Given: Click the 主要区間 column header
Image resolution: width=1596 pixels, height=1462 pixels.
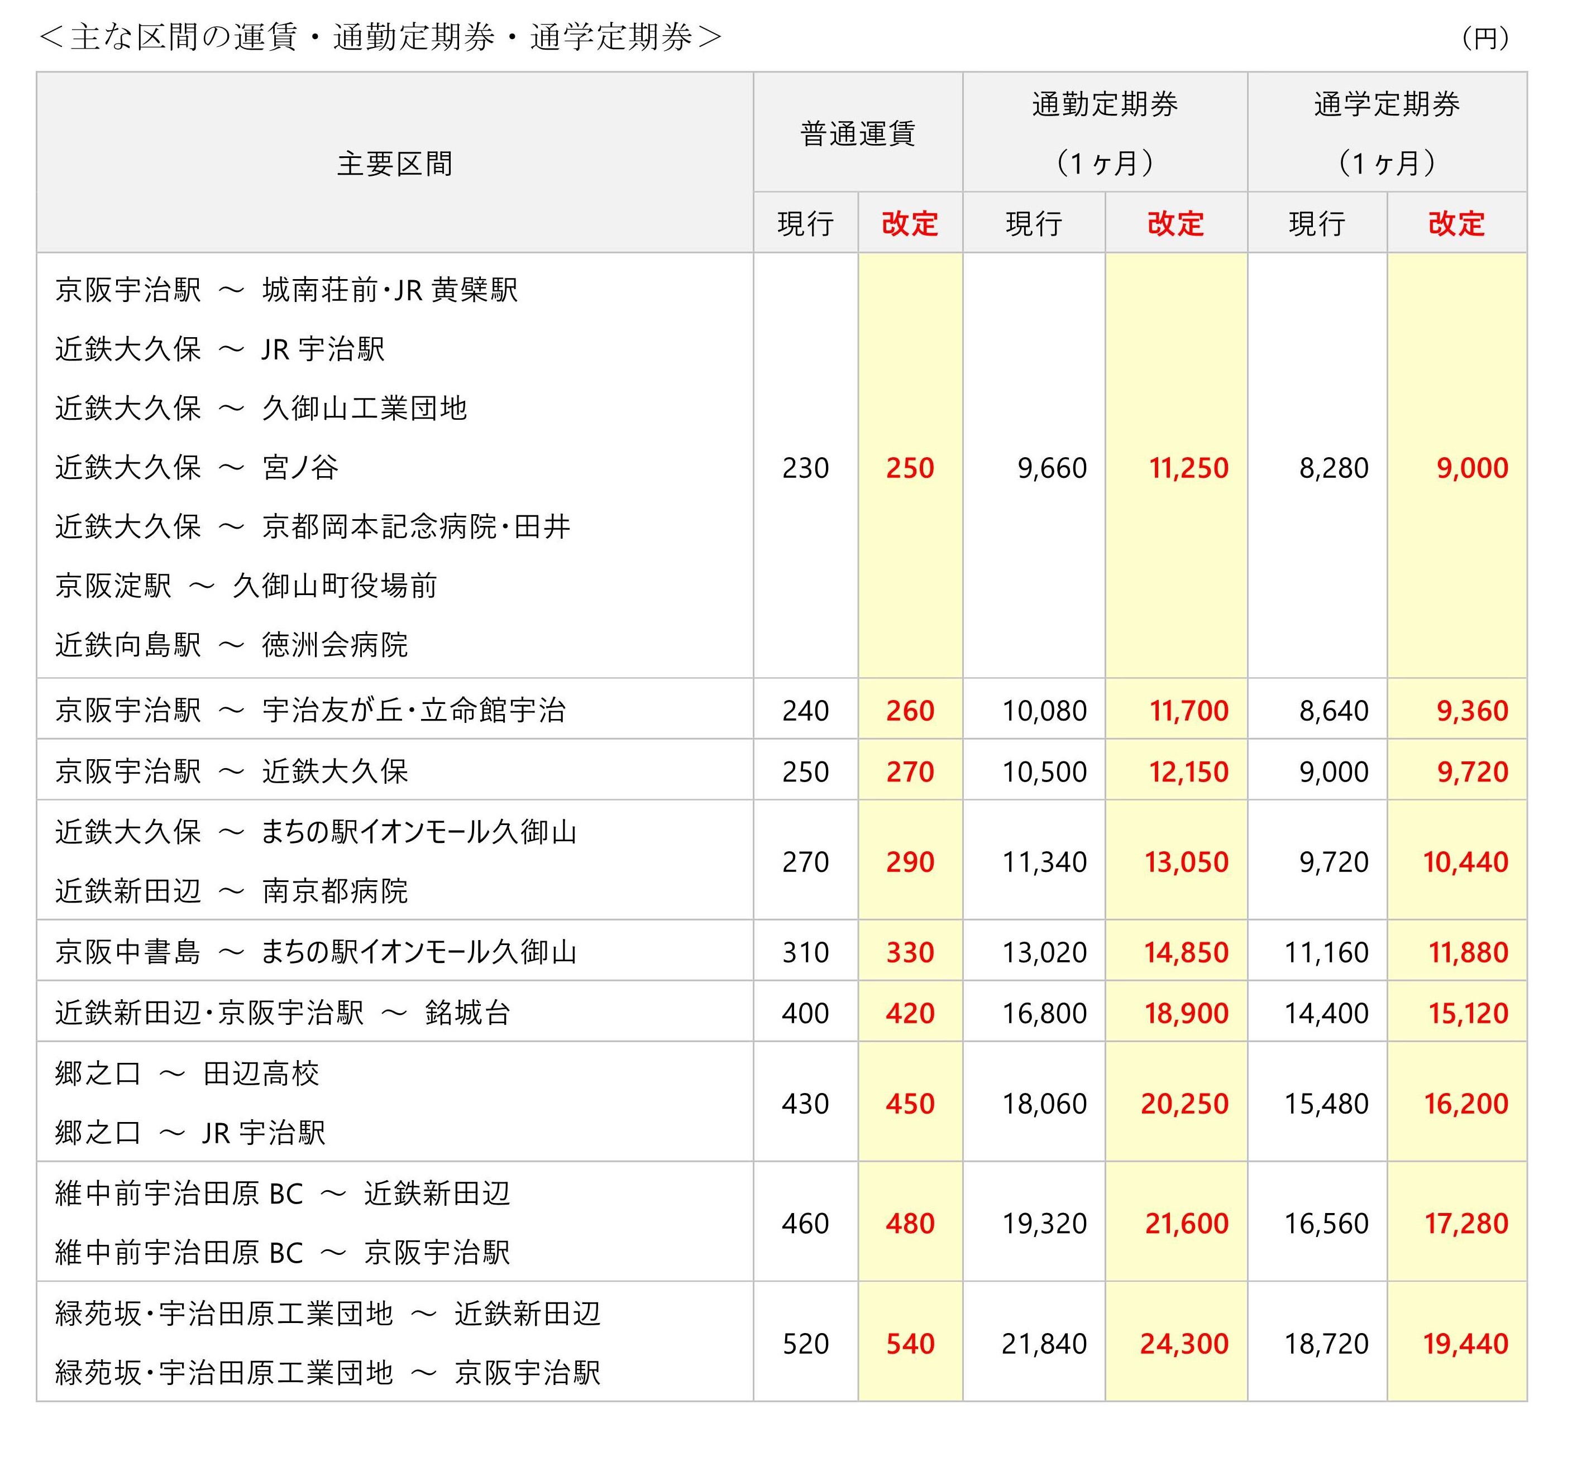Looking at the screenshot, I should coord(395,164).
